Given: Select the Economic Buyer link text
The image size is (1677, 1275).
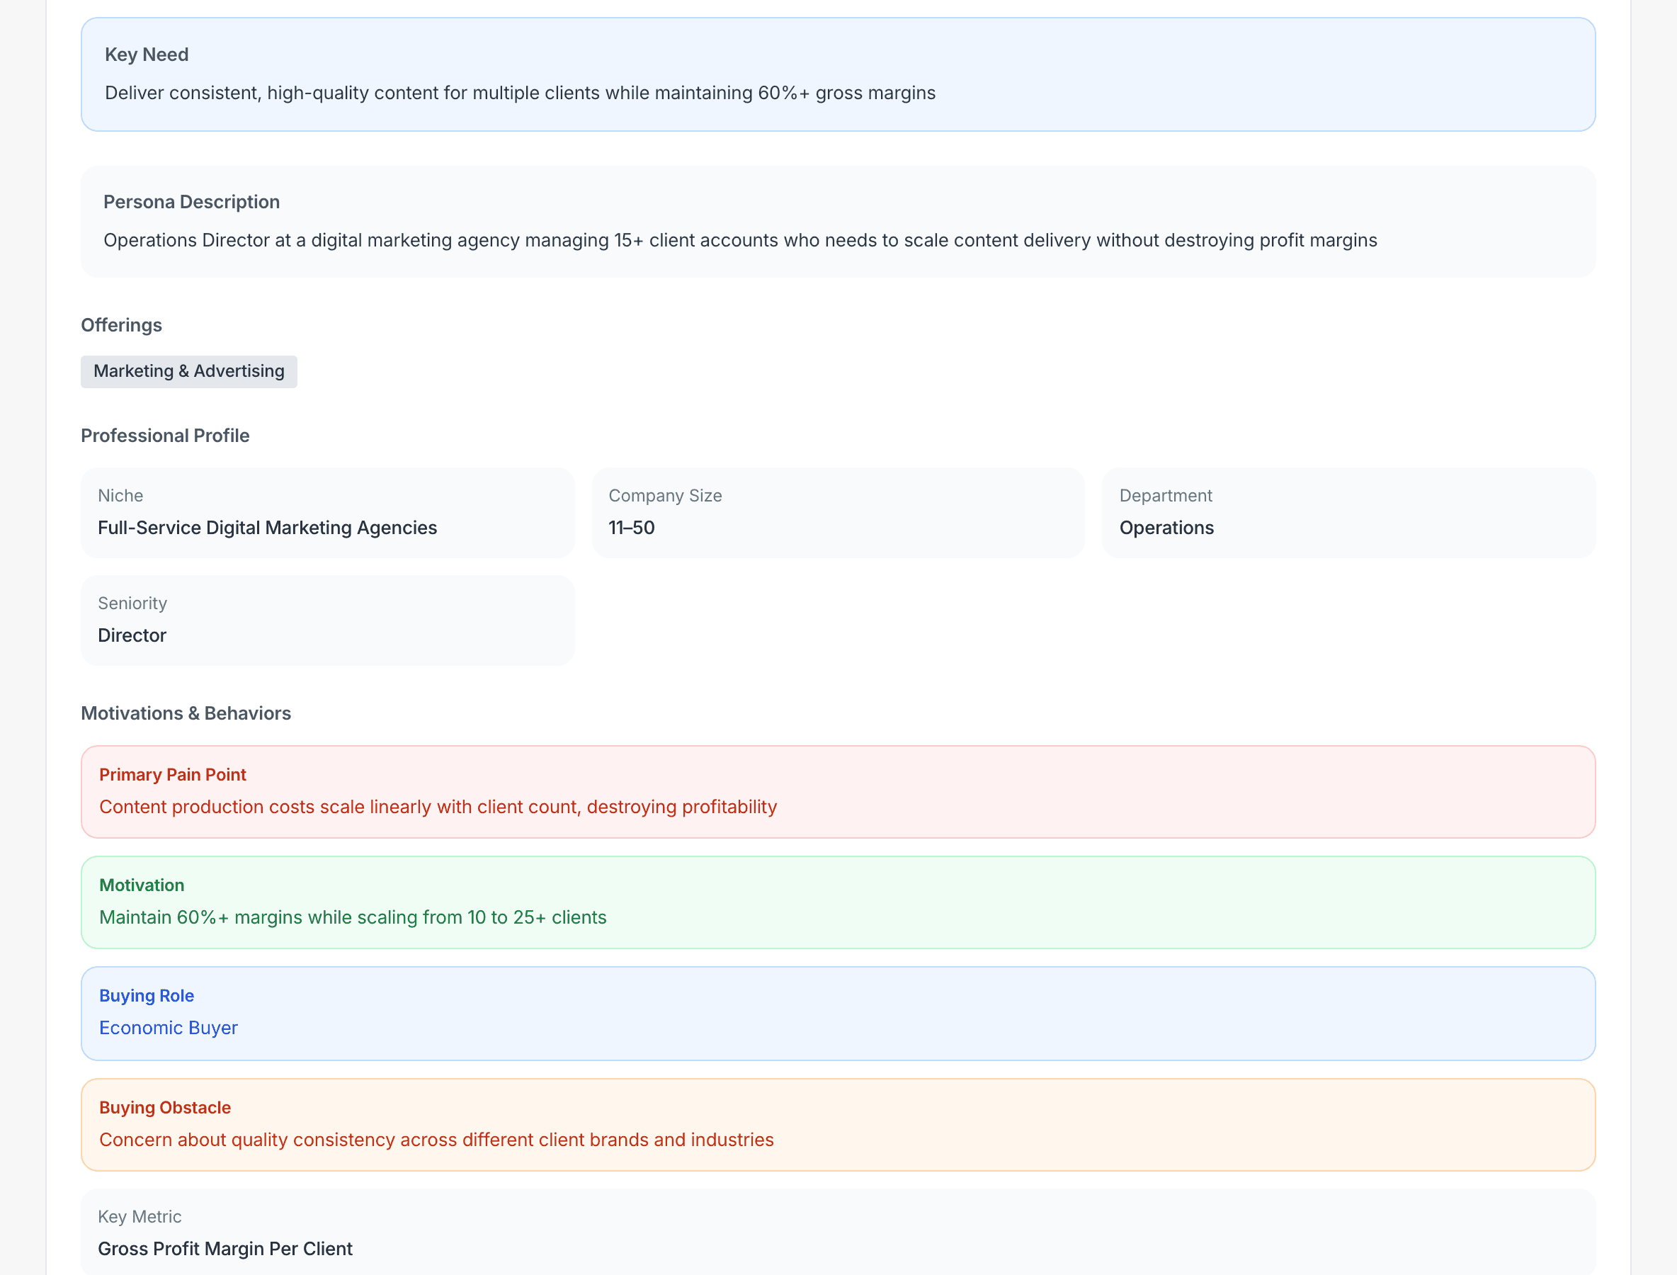Looking at the screenshot, I should pyautogui.click(x=168, y=1028).
